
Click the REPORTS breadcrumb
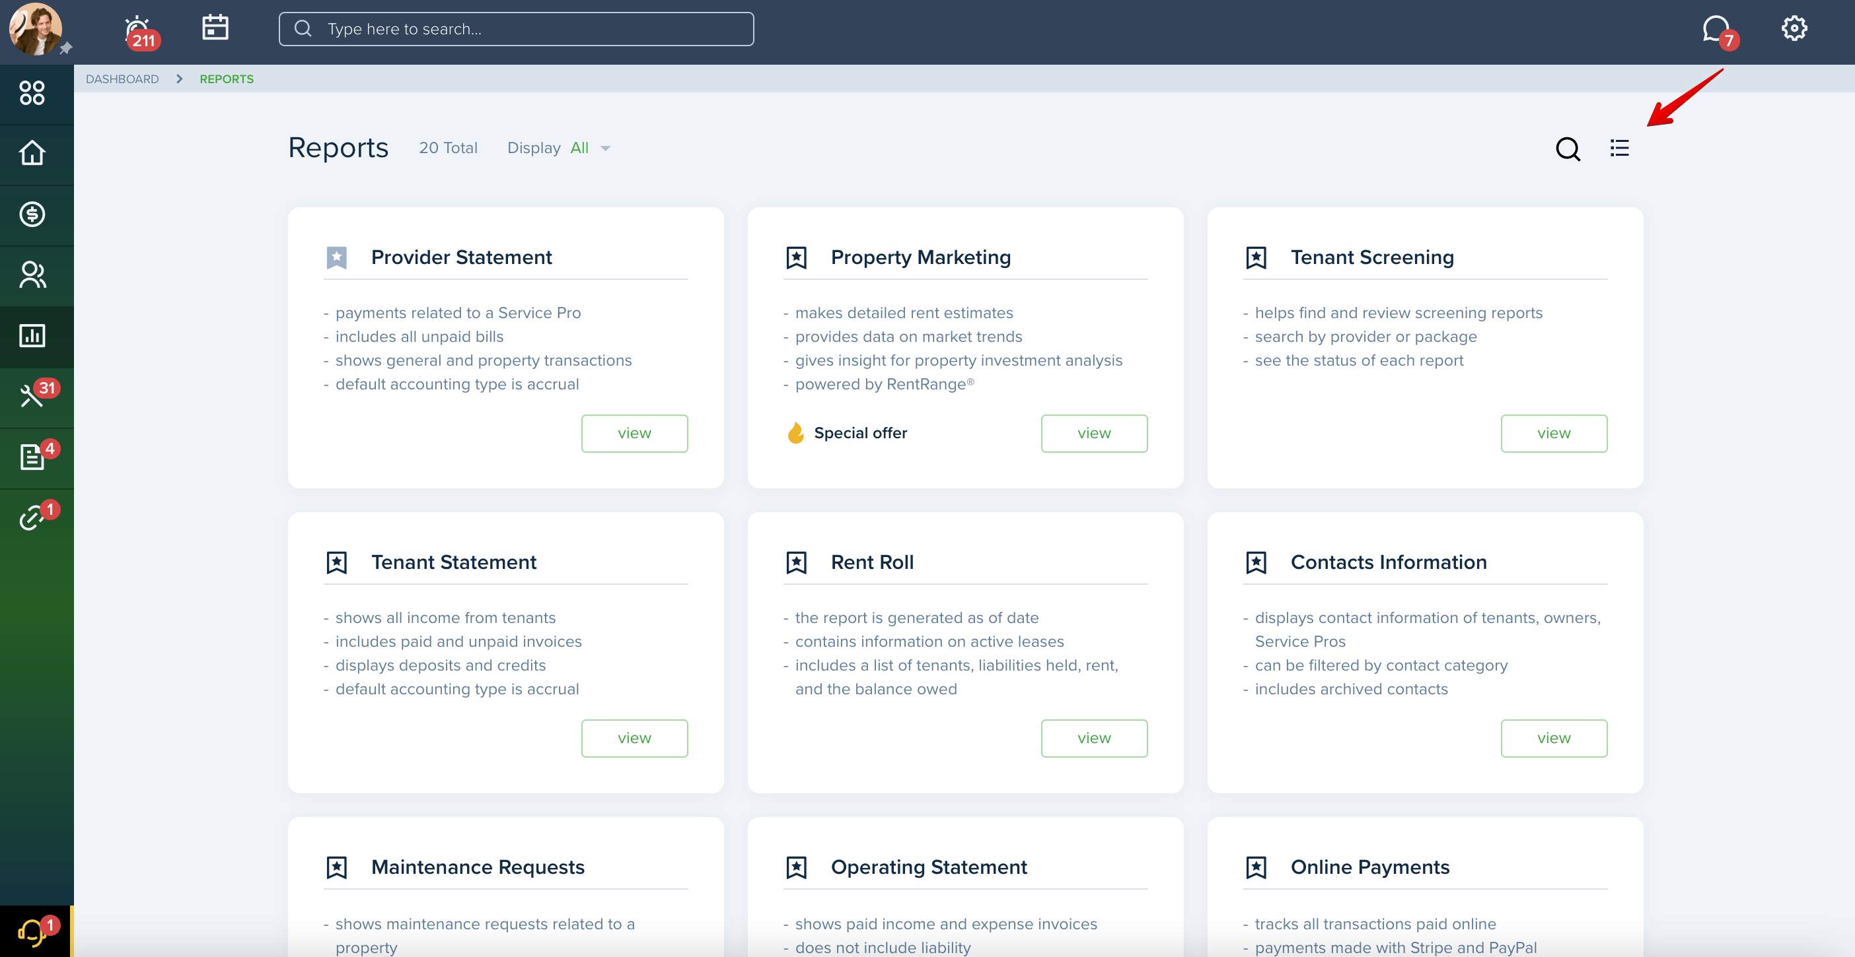coord(227,79)
